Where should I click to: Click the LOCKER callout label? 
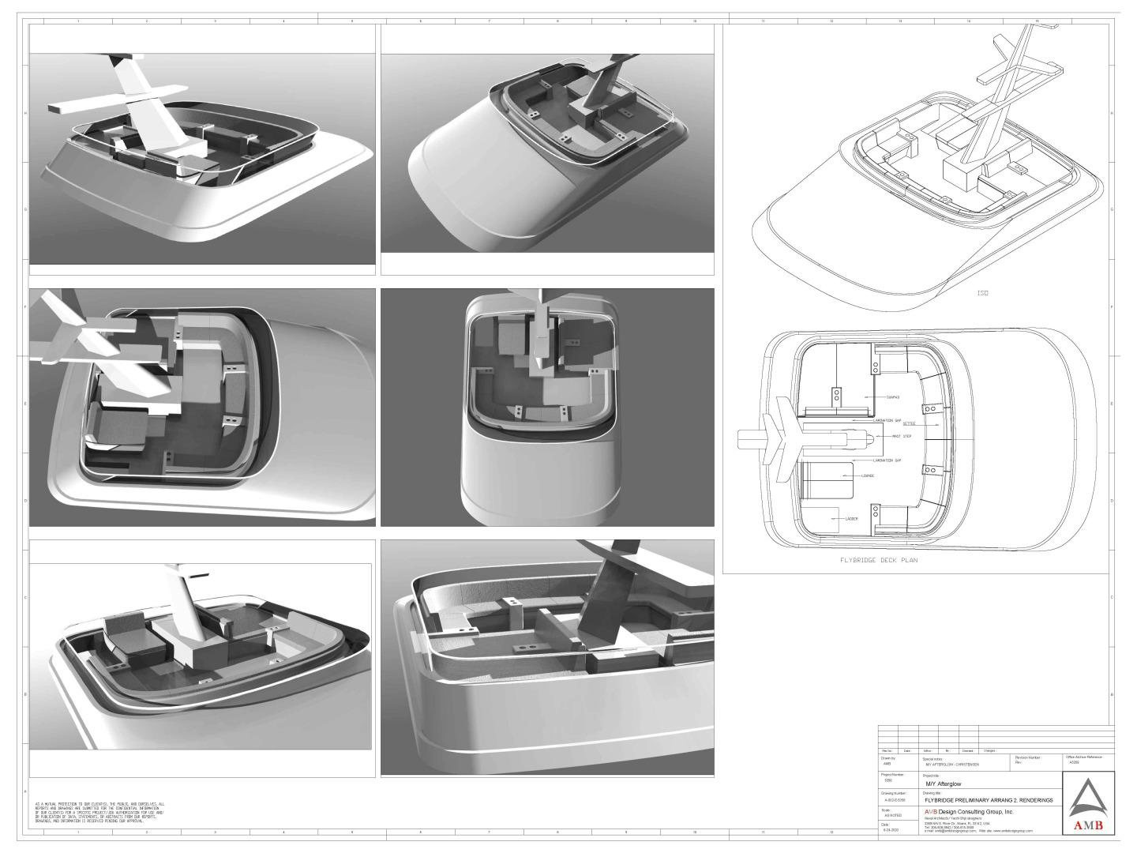click(852, 518)
